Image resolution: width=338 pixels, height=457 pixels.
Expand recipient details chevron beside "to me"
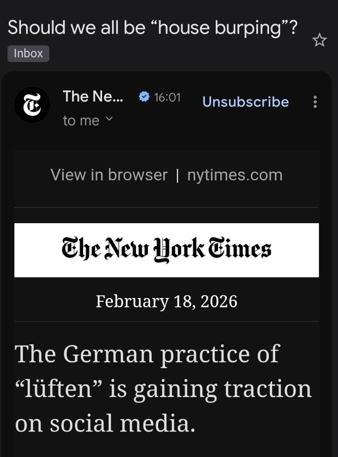pyautogui.click(x=109, y=119)
